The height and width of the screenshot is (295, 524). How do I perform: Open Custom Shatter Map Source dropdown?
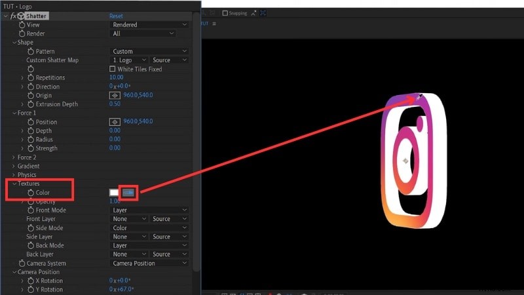pyautogui.click(x=169, y=60)
